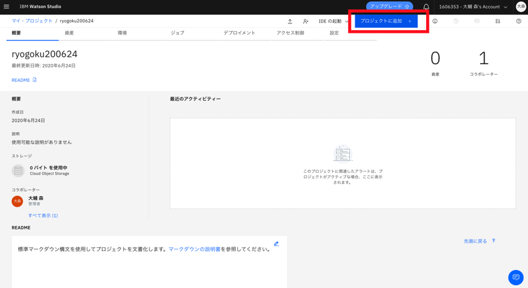Screen dimensions: 528x288
Task: Click the 使用可能な説明がありません text
Action: [x=42, y=142]
